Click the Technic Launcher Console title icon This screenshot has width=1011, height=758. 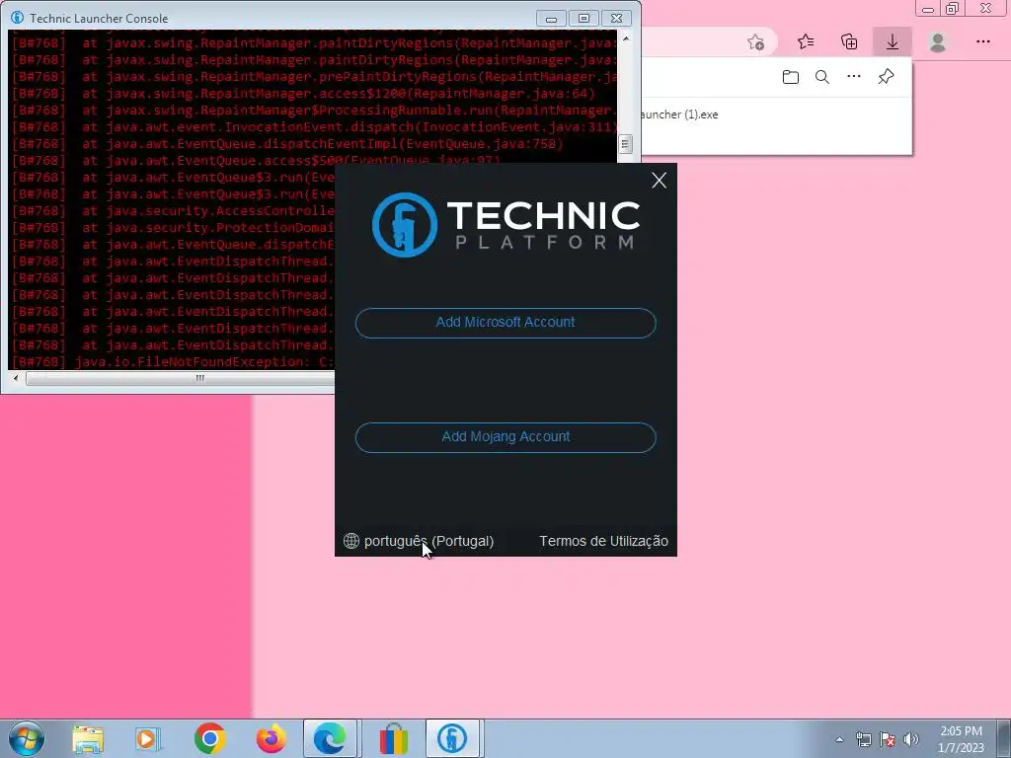[18, 18]
